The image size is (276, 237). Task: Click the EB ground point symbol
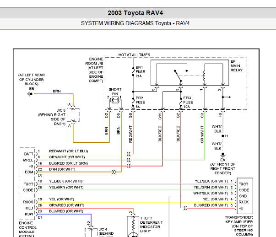point(30,94)
